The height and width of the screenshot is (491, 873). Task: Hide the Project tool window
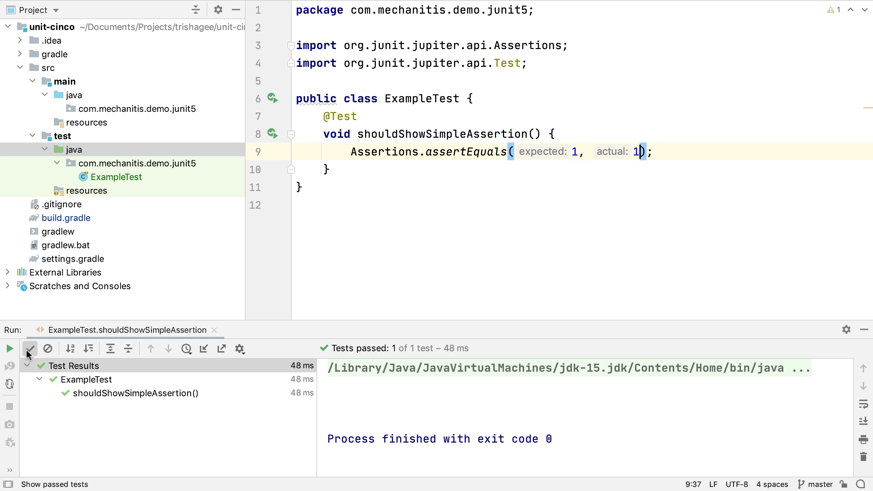236,10
